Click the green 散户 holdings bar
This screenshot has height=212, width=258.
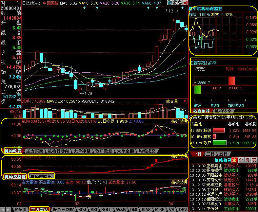220,143
